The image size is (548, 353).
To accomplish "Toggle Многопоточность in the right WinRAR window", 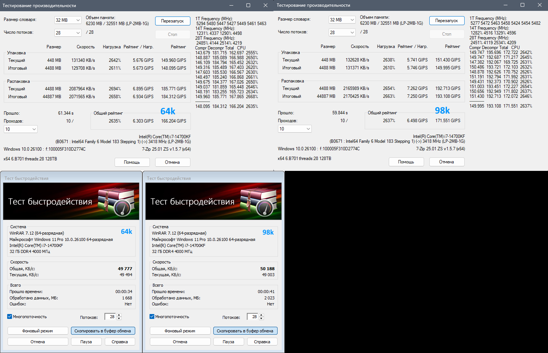I will pyautogui.click(x=152, y=317).
